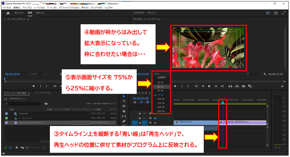The height and width of the screenshot is (157, 290).
Task: Add marker in the Source Monitor
Action: 34,86
